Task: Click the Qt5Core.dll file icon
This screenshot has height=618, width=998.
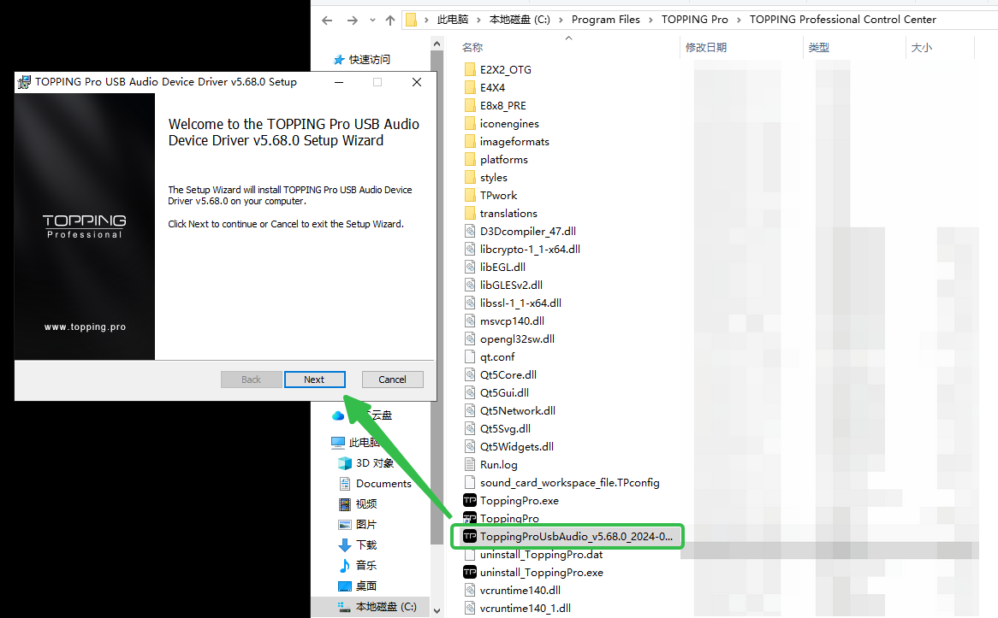Action: click(x=469, y=375)
